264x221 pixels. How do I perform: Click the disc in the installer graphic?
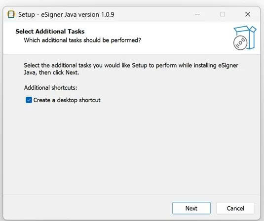240,43
